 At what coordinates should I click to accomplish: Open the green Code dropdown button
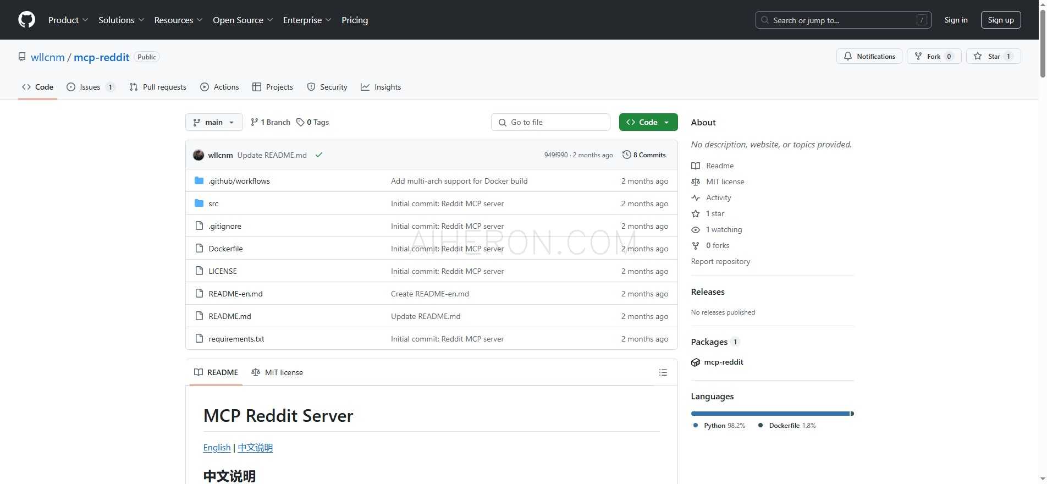click(648, 122)
